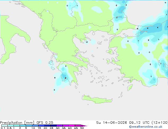Click the '(12+120)' forecast run text
168x129 pixels.
pos(160,123)
